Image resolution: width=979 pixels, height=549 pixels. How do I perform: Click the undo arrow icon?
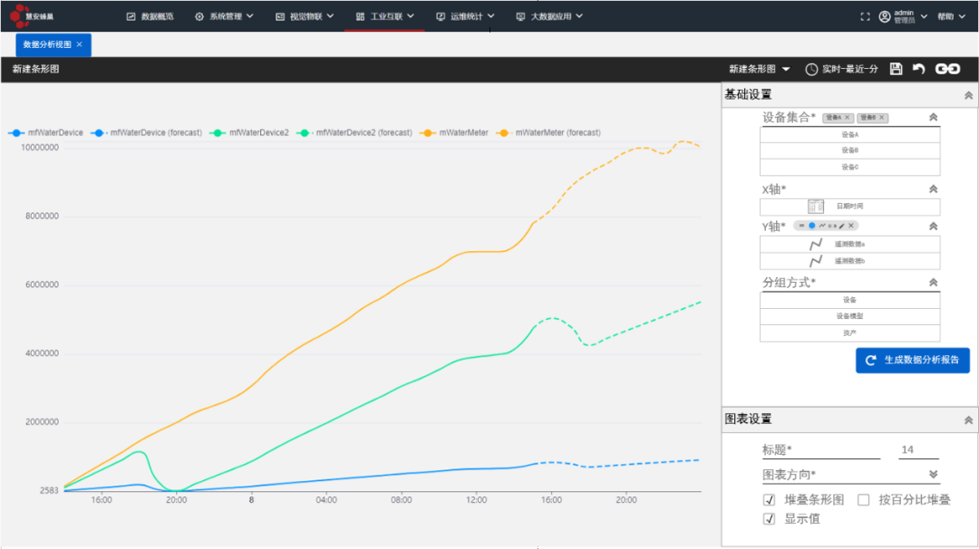tap(918, 70)
